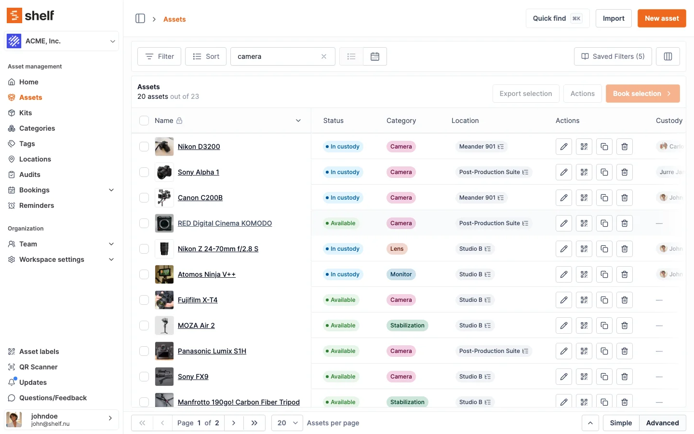Open the Panasonic Lumix S1H asset link

coord(212,351)
